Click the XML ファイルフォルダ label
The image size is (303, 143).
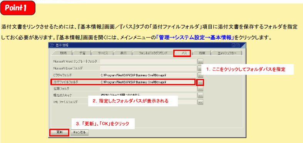(x=65, y=102)
